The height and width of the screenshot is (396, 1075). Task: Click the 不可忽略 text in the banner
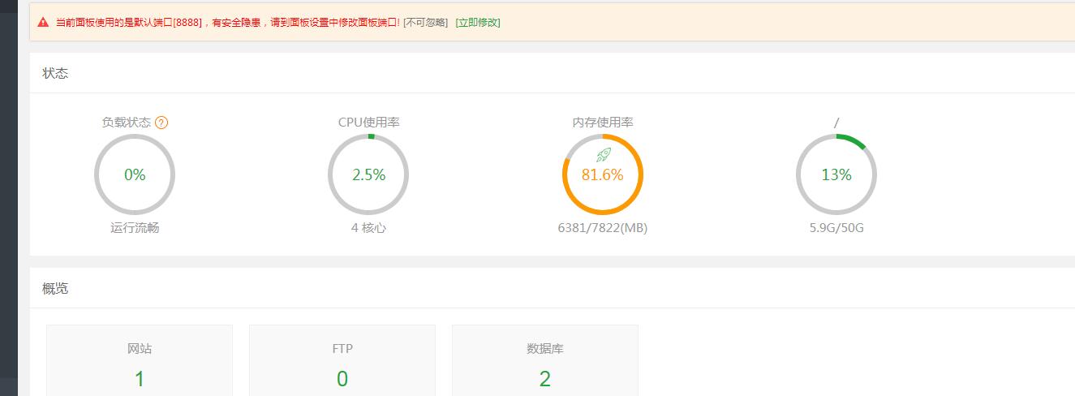click(425, 23)
